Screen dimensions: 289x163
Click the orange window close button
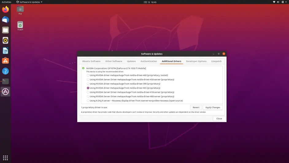point(224,54)
